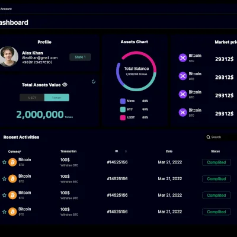Image resolution: width=237 pixels, height=237 pixels.
Task: Click the Status column header
Action: click(215, 151)
